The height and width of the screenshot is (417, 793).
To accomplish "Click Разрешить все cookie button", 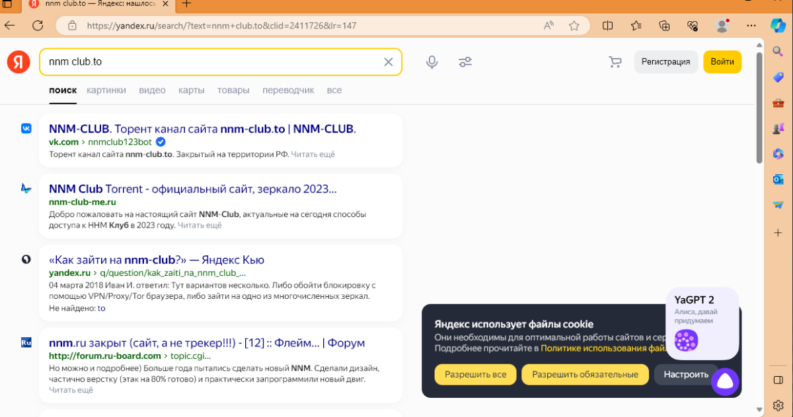I will coord(476,374).
